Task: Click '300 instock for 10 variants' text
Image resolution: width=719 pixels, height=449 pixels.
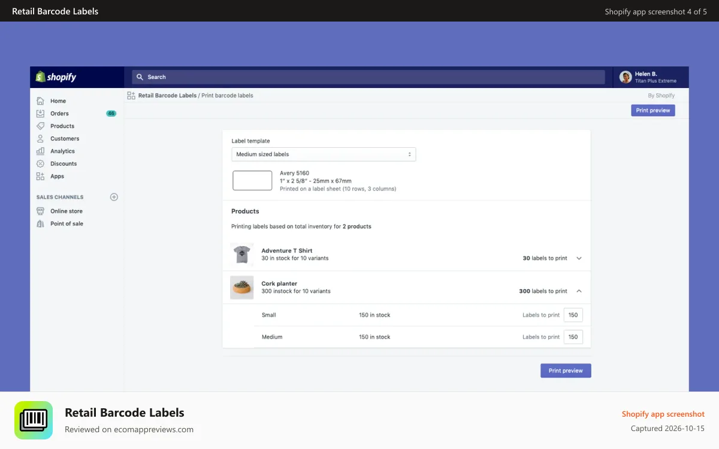Action: pos(296,291)
